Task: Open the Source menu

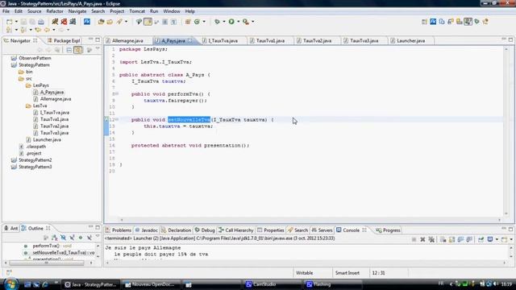Action: pyautogui.click(x=34, y=11)
